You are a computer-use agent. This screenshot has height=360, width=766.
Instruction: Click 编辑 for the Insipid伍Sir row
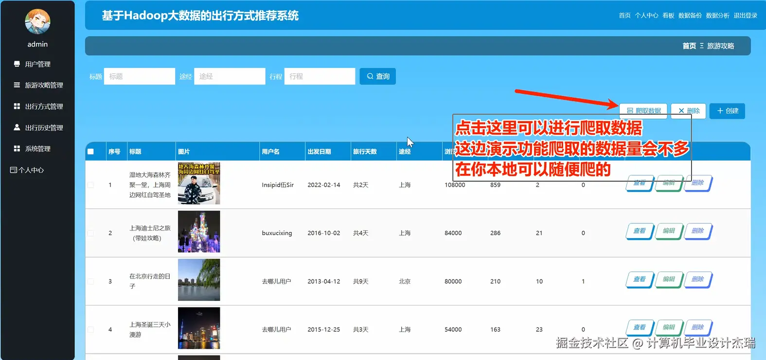pos(669,183)
